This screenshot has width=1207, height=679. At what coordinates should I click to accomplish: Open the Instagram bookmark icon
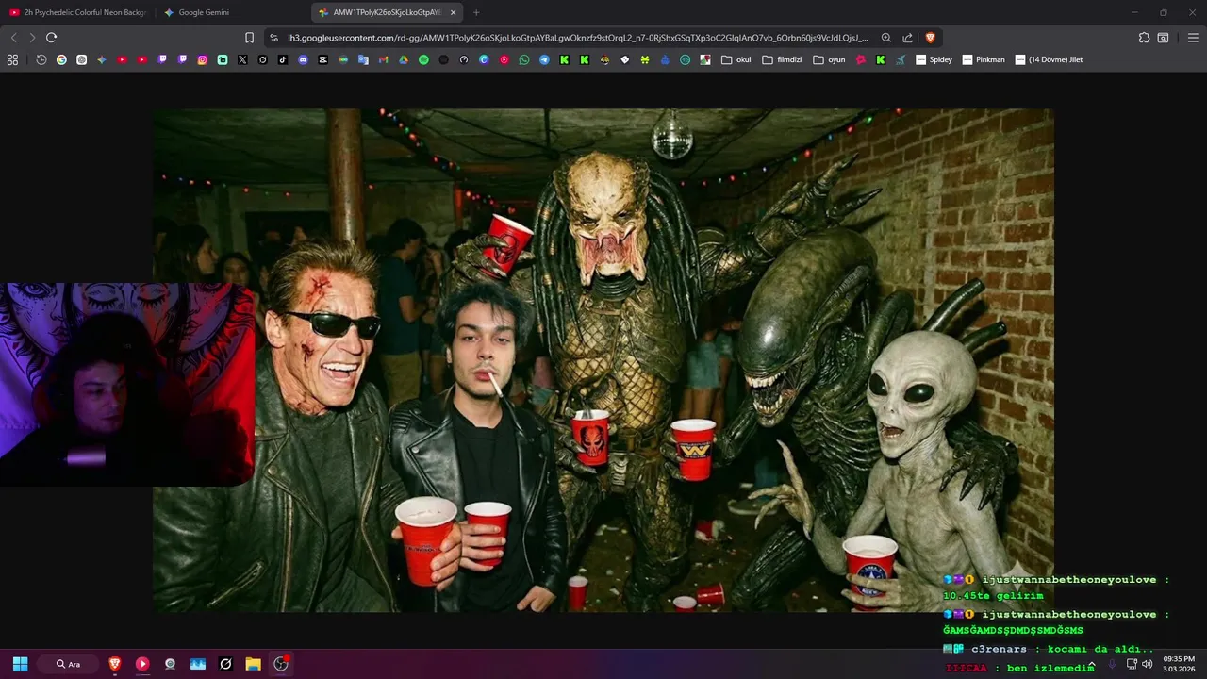point(202,59)
